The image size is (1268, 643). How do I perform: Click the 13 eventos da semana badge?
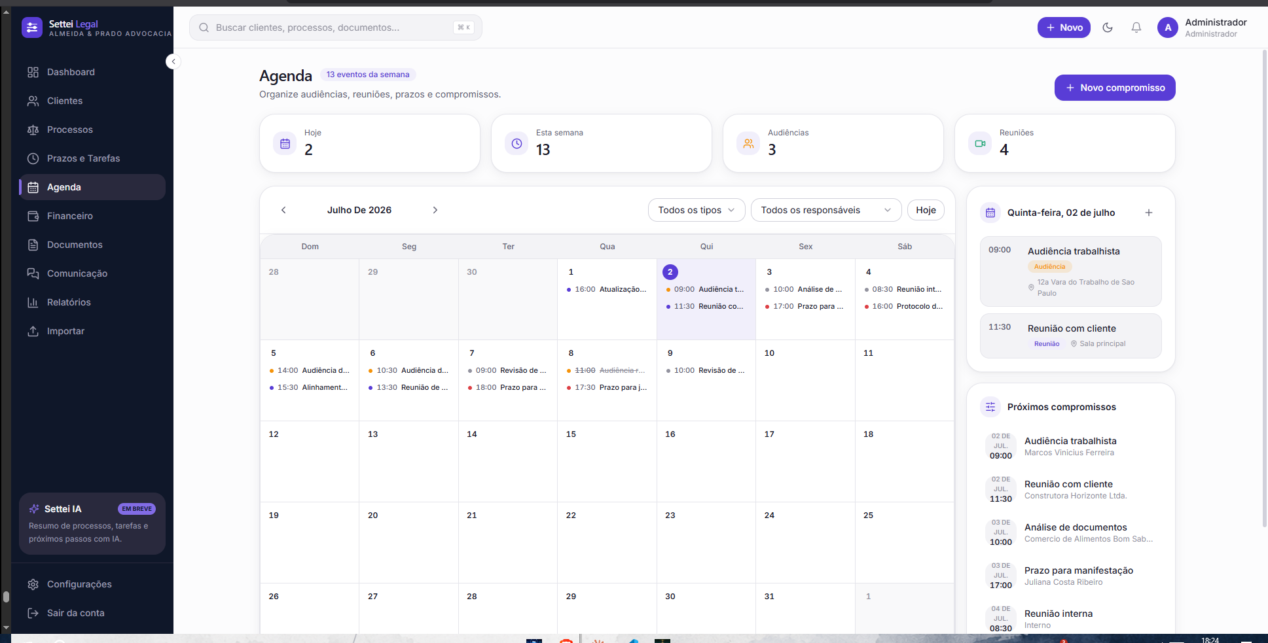(x=368, y=75)
